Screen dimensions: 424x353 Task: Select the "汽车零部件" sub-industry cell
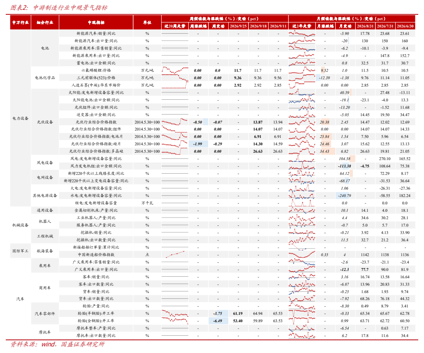click(x=45, y=314)
